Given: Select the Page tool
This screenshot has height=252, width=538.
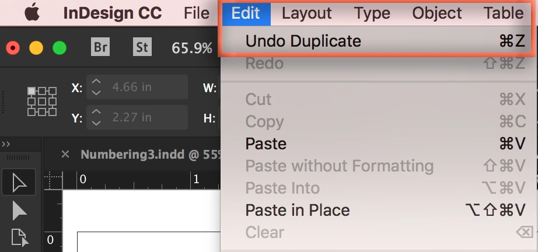Looking at the screenshot, I should coord(19,237).
